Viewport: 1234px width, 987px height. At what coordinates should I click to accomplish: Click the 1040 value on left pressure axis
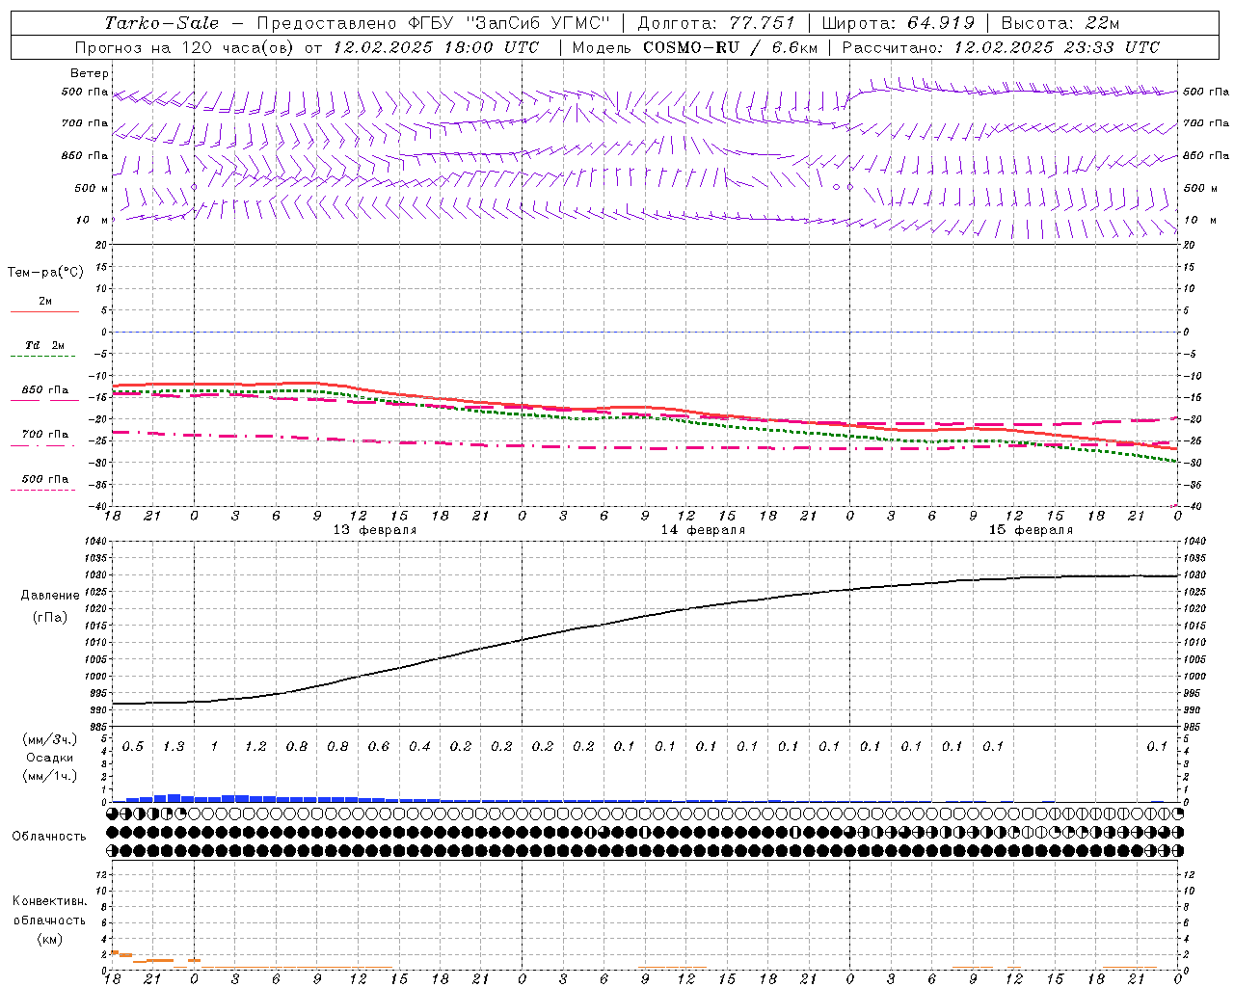[96, 542]
